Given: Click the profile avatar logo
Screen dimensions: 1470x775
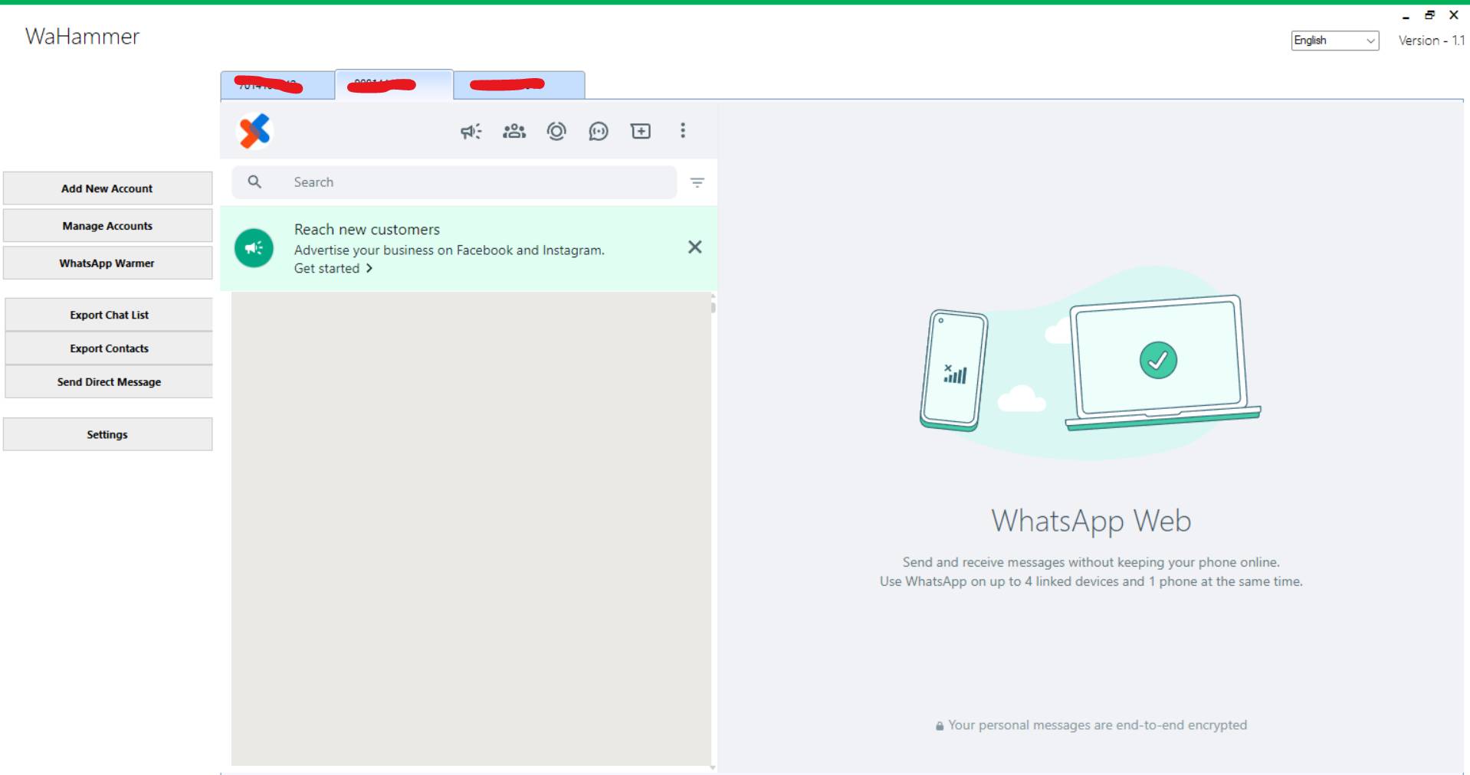Looking at the screenshot, I should [x=255, y=131].
